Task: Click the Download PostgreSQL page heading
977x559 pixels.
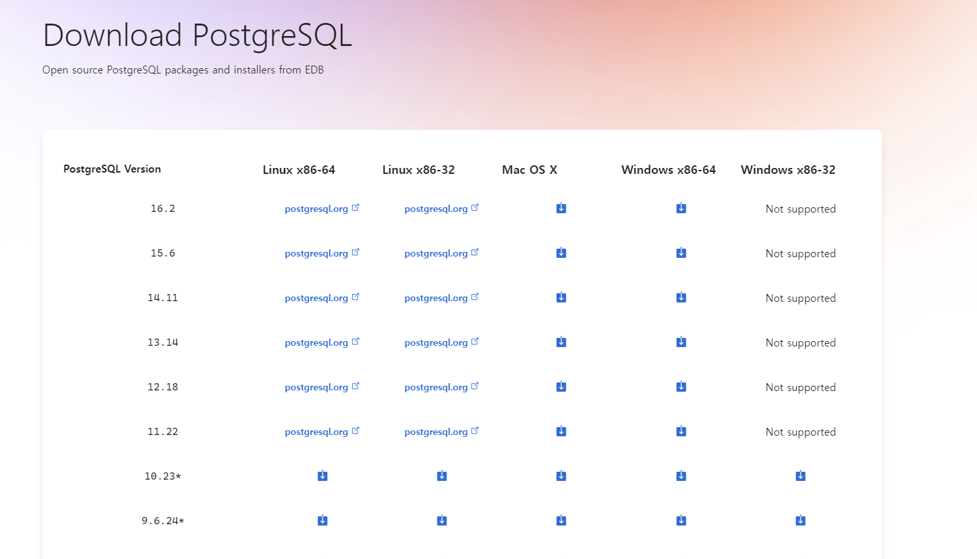Action: point(197,36)
